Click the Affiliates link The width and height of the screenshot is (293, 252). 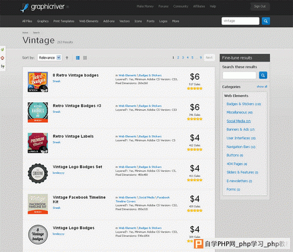pos(199,6)
